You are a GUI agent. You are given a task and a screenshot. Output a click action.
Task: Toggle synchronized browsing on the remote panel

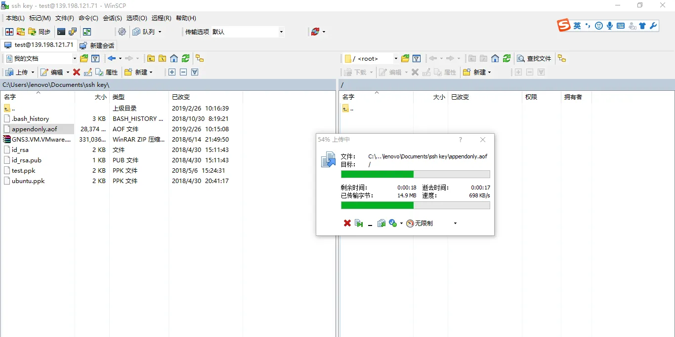pyautogui.click(x=562, y=58)
